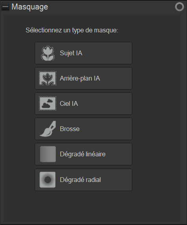Select the Dégradé linéaire gradient icon
The width and height of the screenshot is (187, 225).
48,154
